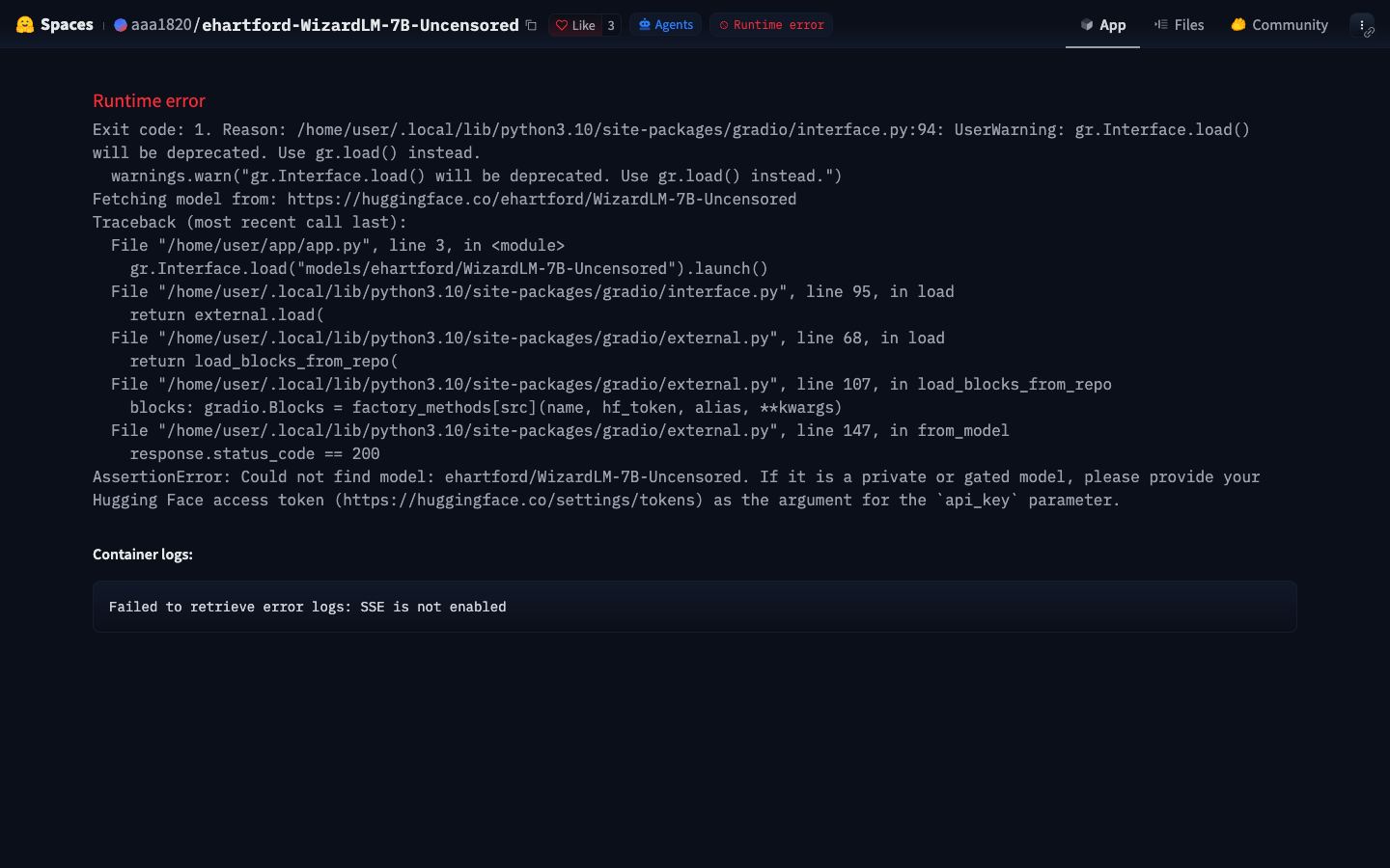Click the red Runtime error heading
This screenshot has width=1390, height=868.
click(149, 101)
